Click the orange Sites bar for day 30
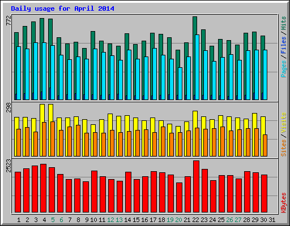290x226 pixels. (265, 145)
